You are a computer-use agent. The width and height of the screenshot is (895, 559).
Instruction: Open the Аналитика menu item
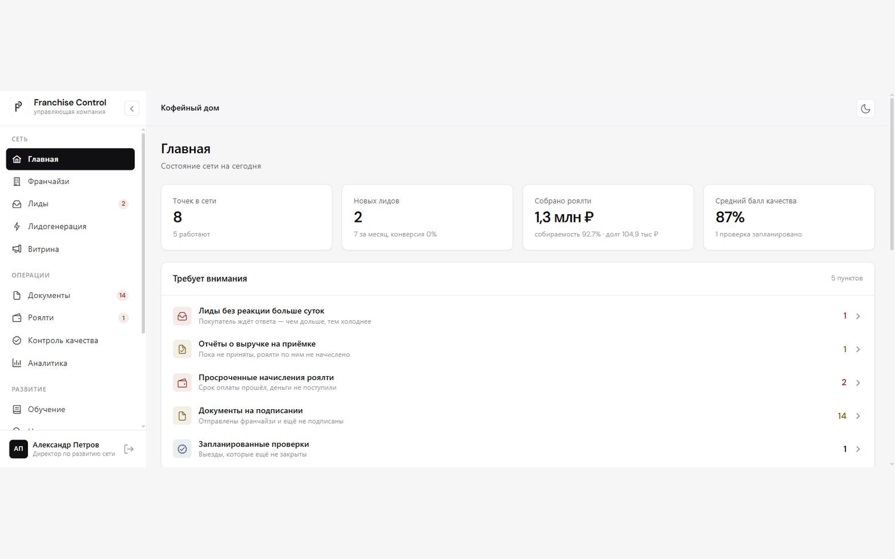[x=70, y=363]
